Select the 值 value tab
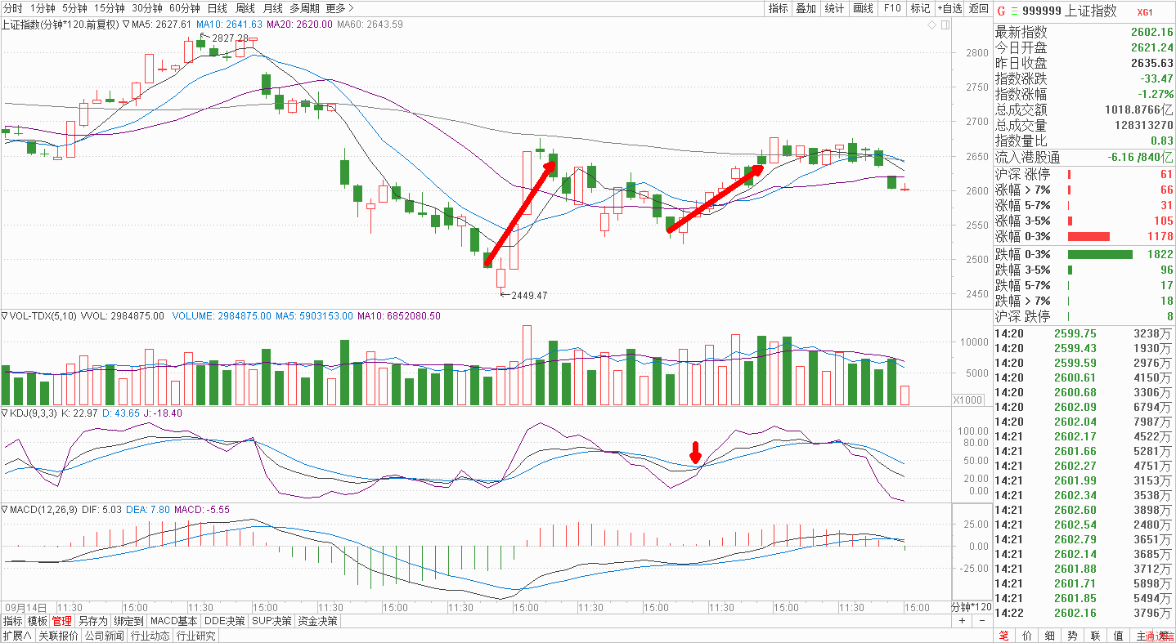The image size is (1176, 643). click(x=1118, y=636)
